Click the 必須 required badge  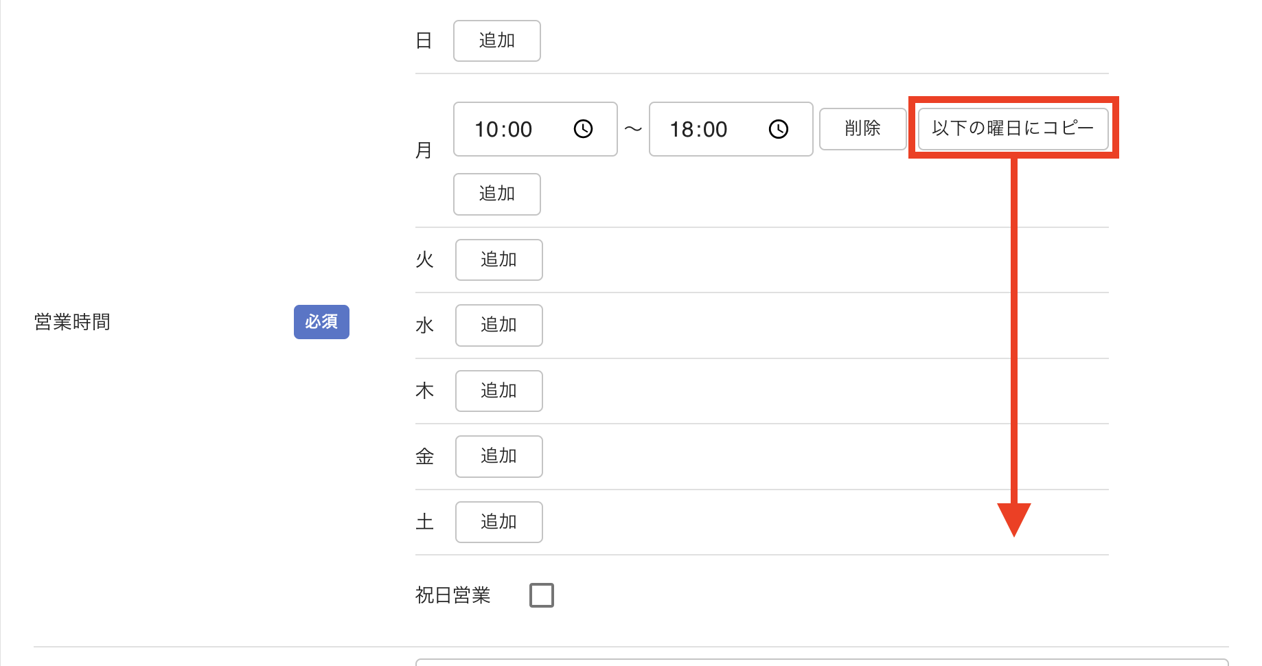click(321, 322)
